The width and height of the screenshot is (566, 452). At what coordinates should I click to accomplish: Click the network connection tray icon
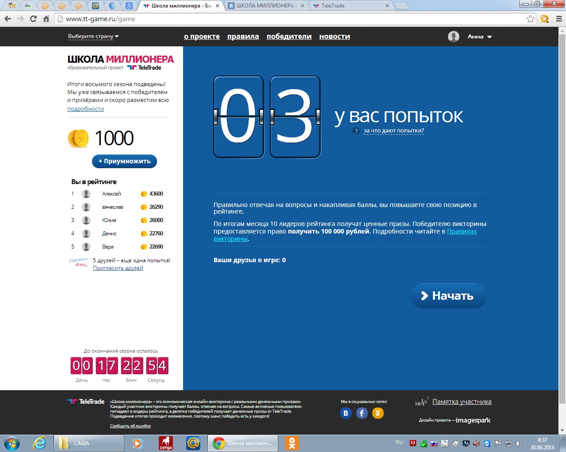pyautogui.click(x=509, y=443)
